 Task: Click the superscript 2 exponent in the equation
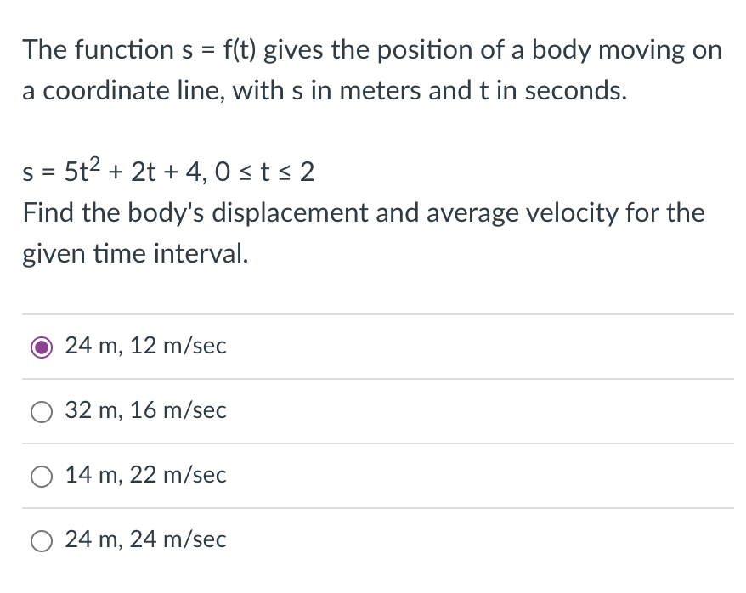tap(94, 163)
